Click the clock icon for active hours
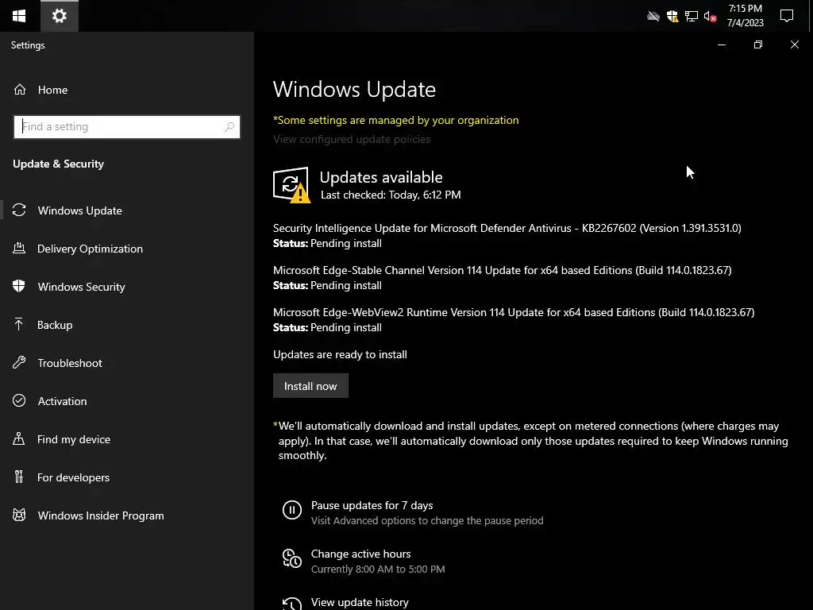Viewport: 813px width, 610px height. [292, 558]
